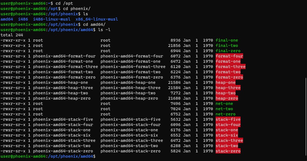Select the heap-zero red highlighted entry
The image size is (307, 161).
click(x=227, y=98)
